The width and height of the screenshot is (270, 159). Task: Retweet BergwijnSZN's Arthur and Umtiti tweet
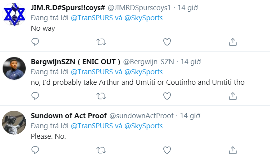tap(101, 96)
